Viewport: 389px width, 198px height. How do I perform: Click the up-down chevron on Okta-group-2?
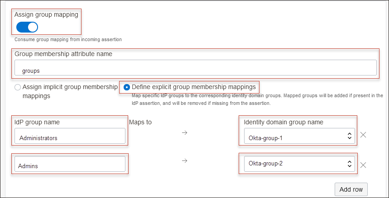point(349,164)
